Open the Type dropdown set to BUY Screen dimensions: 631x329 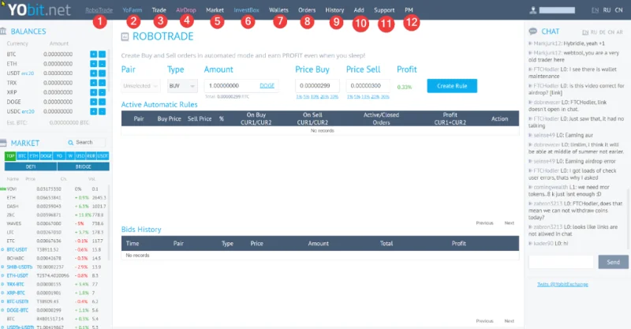pyautogui.click(x=182, y=86)
